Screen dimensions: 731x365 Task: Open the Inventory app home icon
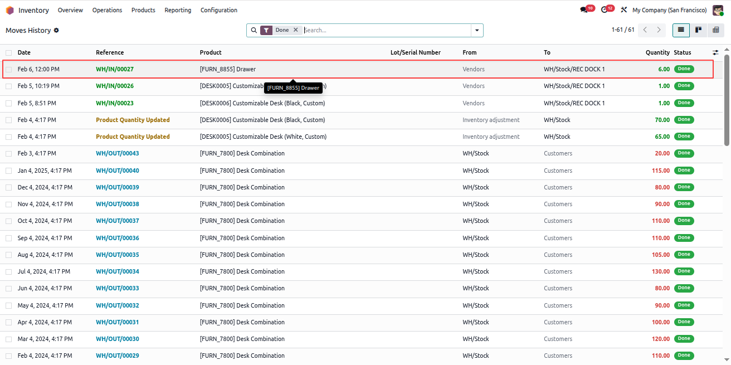pos(10,10)
